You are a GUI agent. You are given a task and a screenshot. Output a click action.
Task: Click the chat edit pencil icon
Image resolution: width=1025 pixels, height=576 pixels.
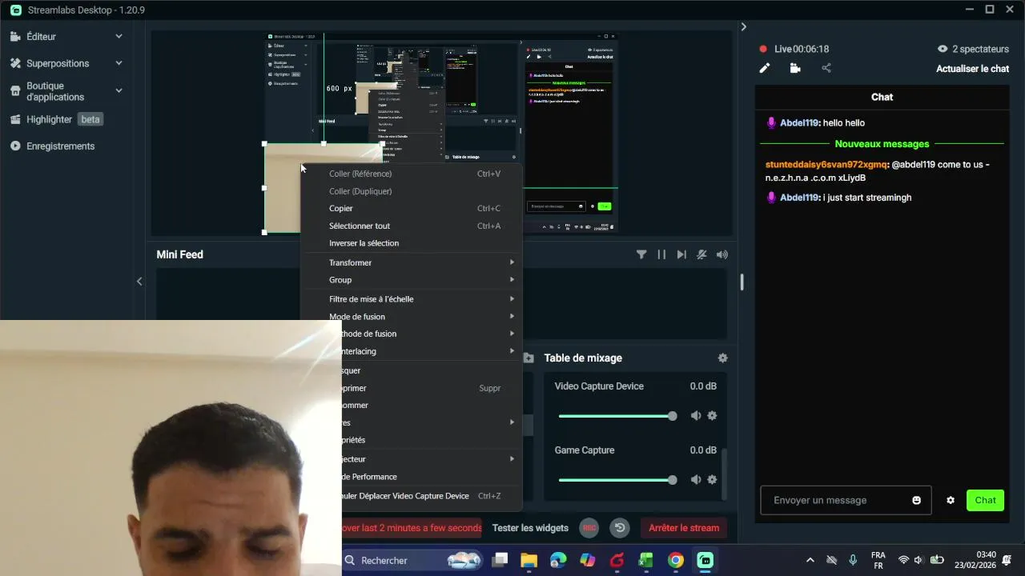pos(765,69)
